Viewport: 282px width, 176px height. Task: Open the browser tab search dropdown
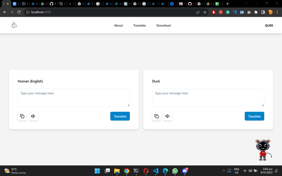tap(246, 4)
